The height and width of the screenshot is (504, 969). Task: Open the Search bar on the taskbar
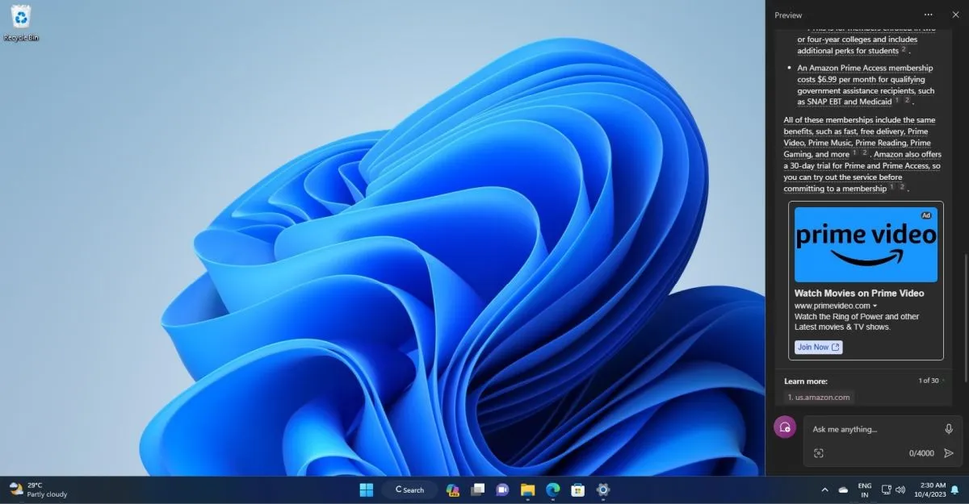pos(409,489)
